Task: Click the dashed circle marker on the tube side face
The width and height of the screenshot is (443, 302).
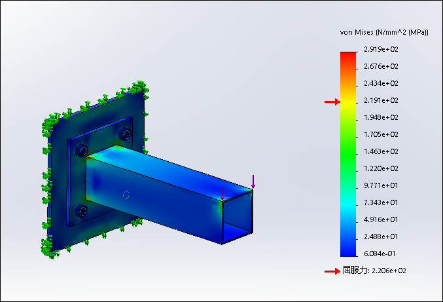Action: (x=126, y=195)
